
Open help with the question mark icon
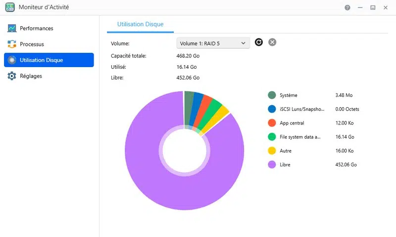click(x=347, y=8)
